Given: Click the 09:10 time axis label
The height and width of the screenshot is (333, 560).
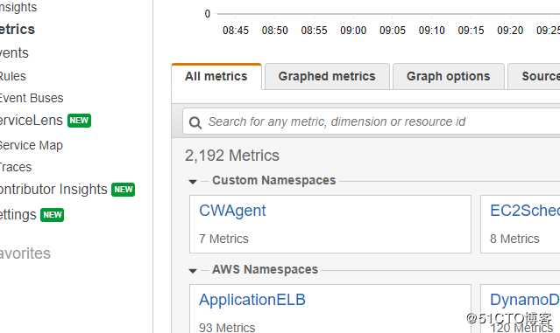Looking at the screenshot, I should tap(432, 31).
